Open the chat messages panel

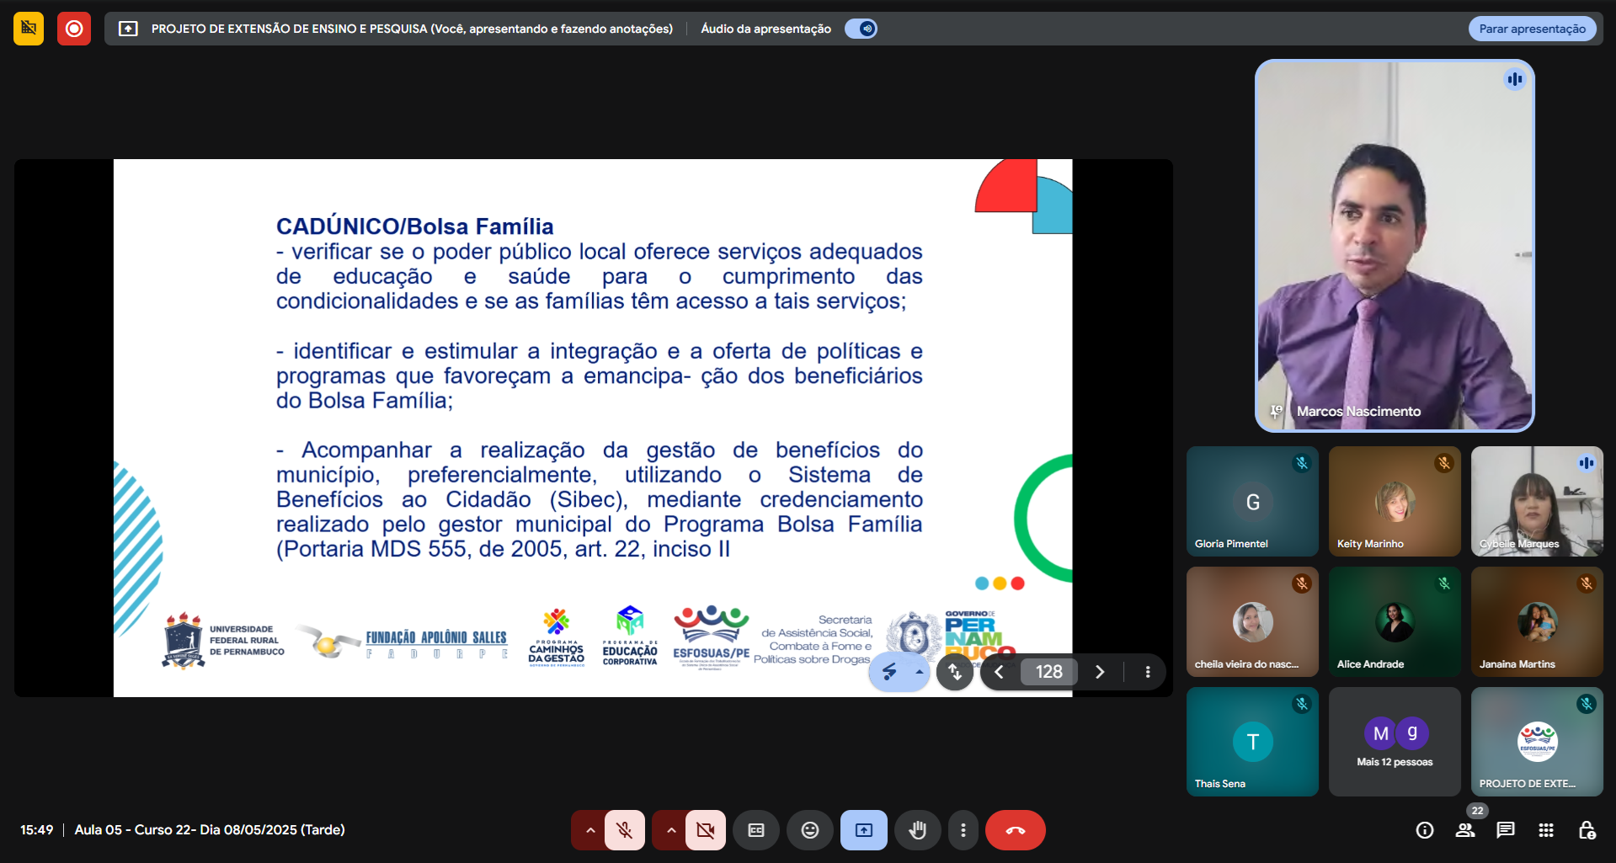point(1506,830)
